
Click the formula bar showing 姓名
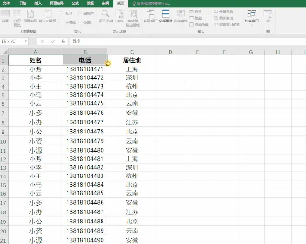(x=187, y=41)
